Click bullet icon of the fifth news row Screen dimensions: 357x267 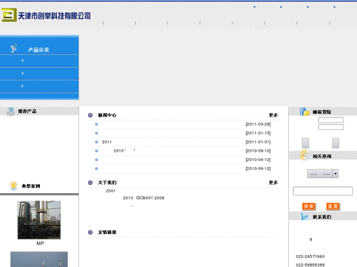97,160
